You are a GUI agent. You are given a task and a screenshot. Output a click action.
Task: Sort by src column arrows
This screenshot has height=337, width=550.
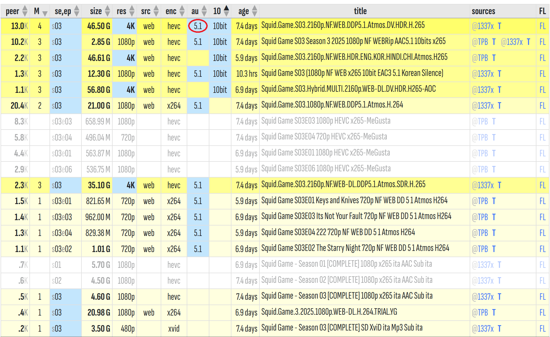pyautogui.click(x=156, y=11)
